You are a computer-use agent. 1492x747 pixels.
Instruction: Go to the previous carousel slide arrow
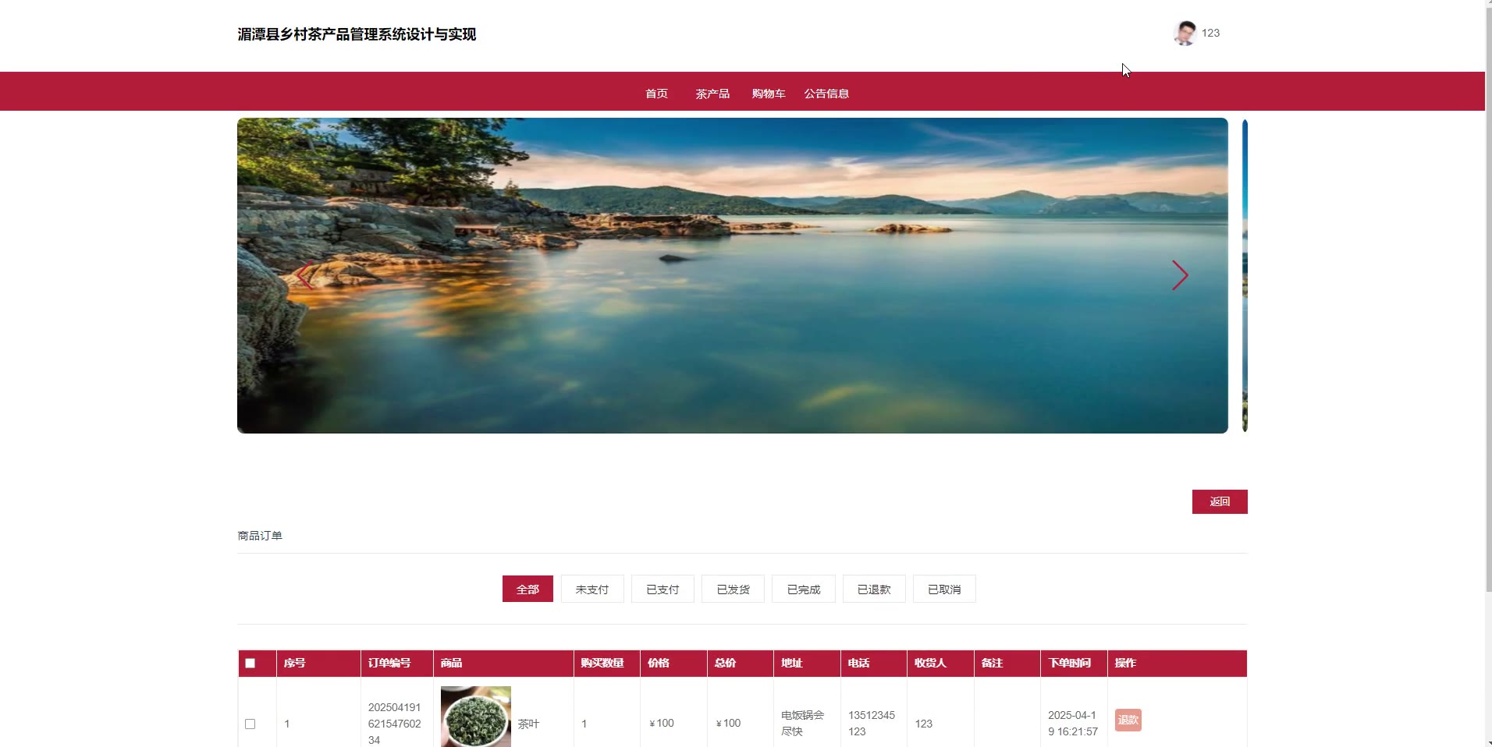(304, 275)
